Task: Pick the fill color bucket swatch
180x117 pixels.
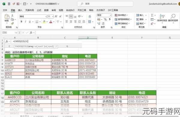Action: pyautogui.click(x=44, y=22)
